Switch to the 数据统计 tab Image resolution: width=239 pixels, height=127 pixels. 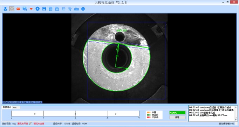pos(7,107)
